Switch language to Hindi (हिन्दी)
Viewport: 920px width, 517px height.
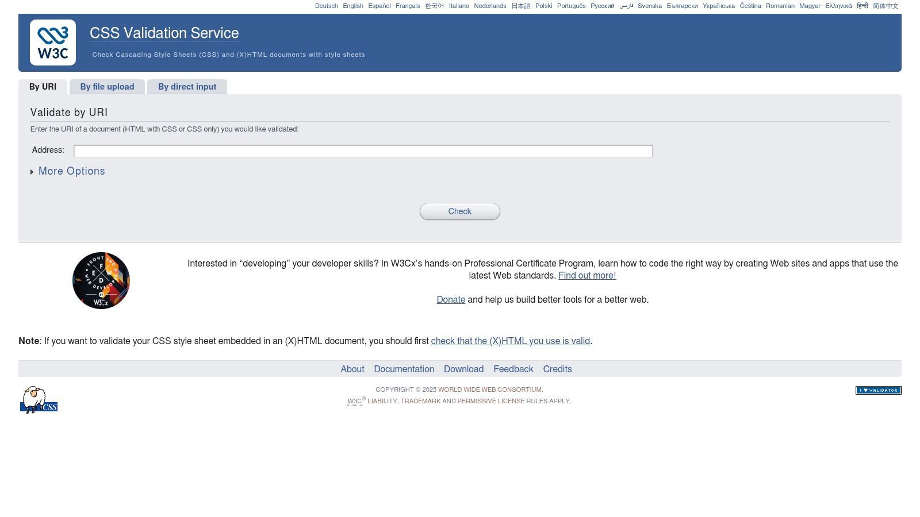(862, 6)
